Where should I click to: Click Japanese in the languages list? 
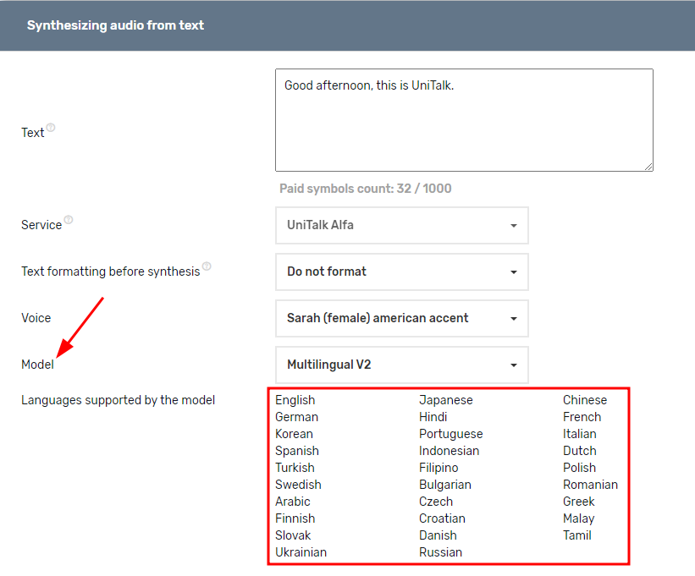[x=445, y=400]
